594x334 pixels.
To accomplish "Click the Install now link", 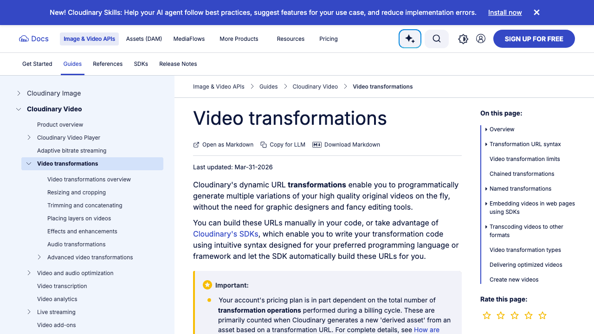I will [505, 13].
